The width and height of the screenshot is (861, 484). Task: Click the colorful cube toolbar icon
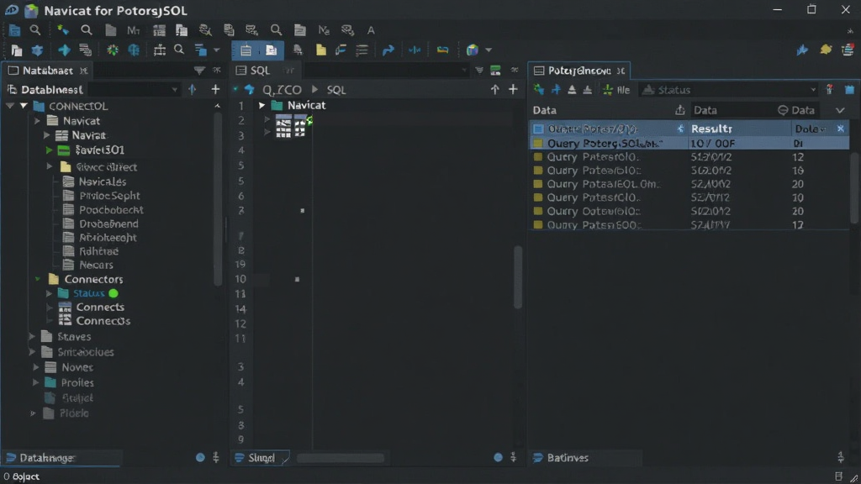tap(473, 50)
